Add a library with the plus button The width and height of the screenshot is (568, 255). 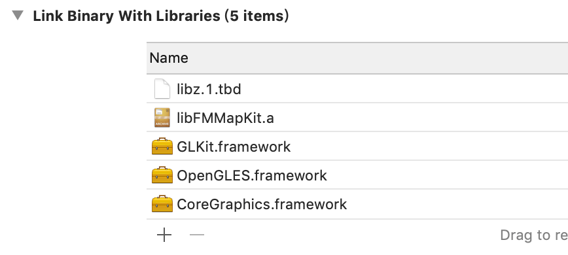click(164, 235)
